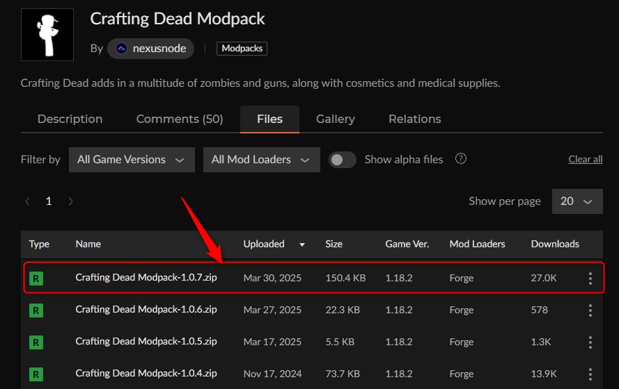
Task: Go to the next page arrow
Action: 70,201
